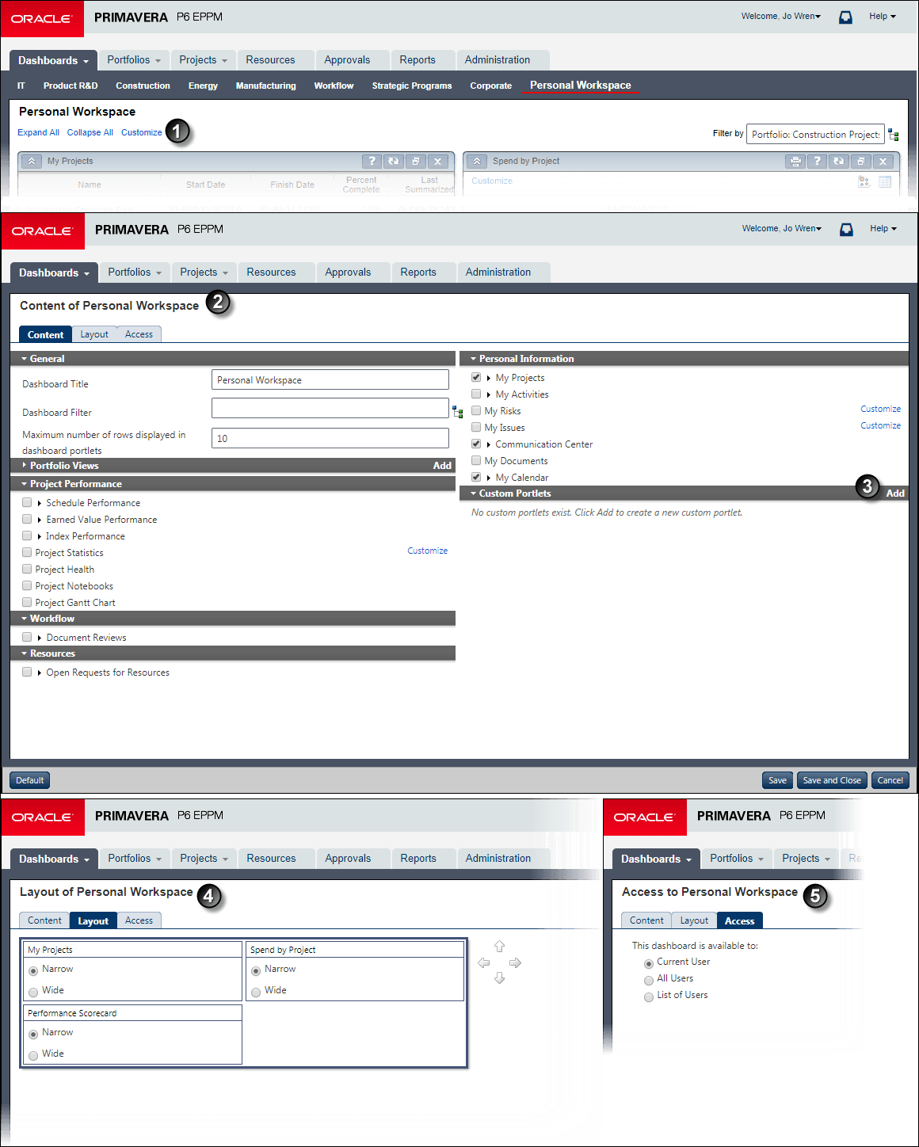Open the inbox icon in the topmost header

pyautogui.click(x=845, y=17)
